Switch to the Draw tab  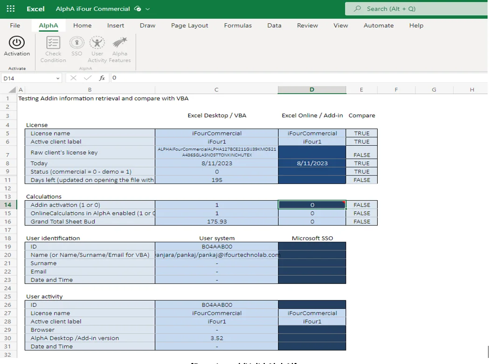(147, 26)
